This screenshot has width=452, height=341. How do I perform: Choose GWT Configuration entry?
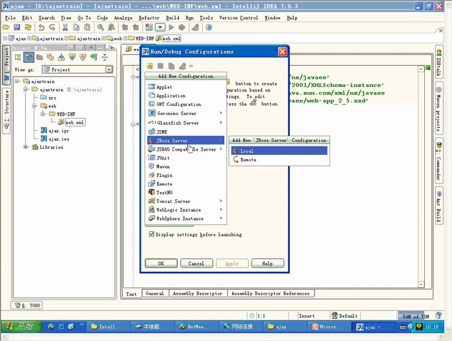[186, 104]
